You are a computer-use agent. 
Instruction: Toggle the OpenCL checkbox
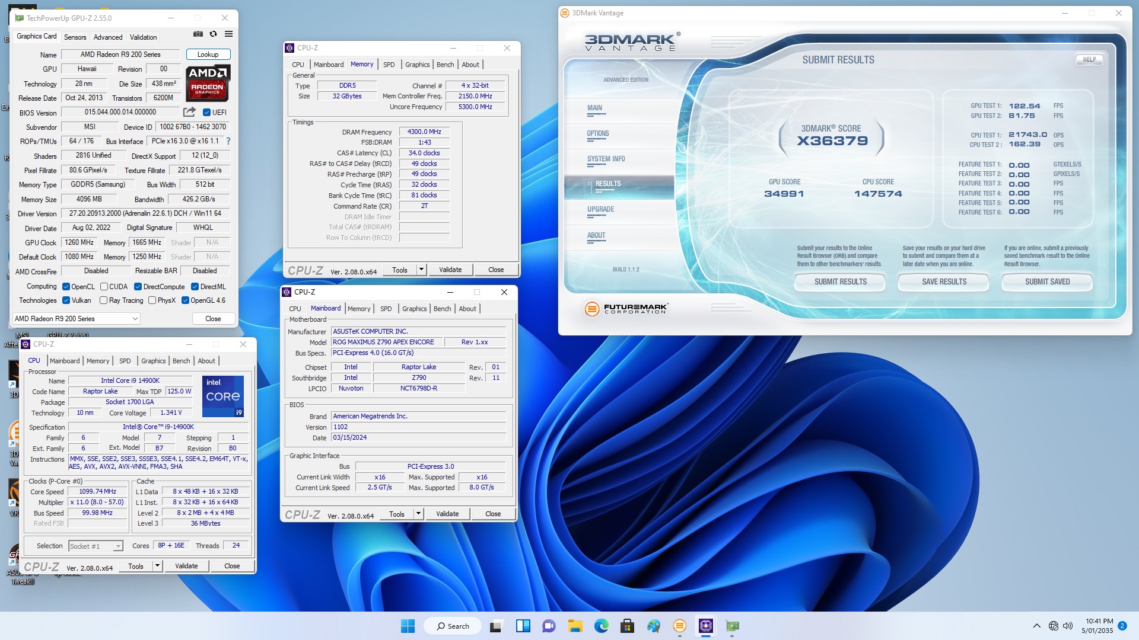pos(66,287)
